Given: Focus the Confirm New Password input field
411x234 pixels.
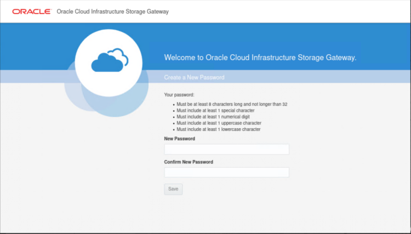Looking at the screenshot, I should [226, 173].
